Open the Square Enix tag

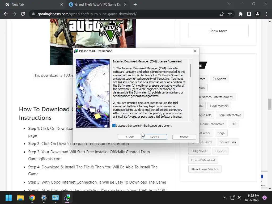coord(228,142)
